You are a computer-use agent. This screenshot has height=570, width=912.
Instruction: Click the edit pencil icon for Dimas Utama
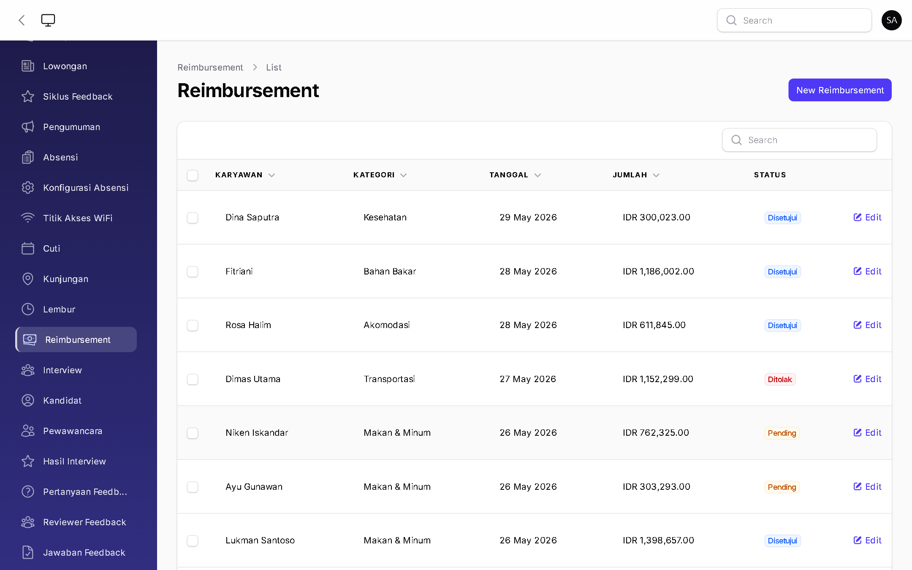coord(858,379)
